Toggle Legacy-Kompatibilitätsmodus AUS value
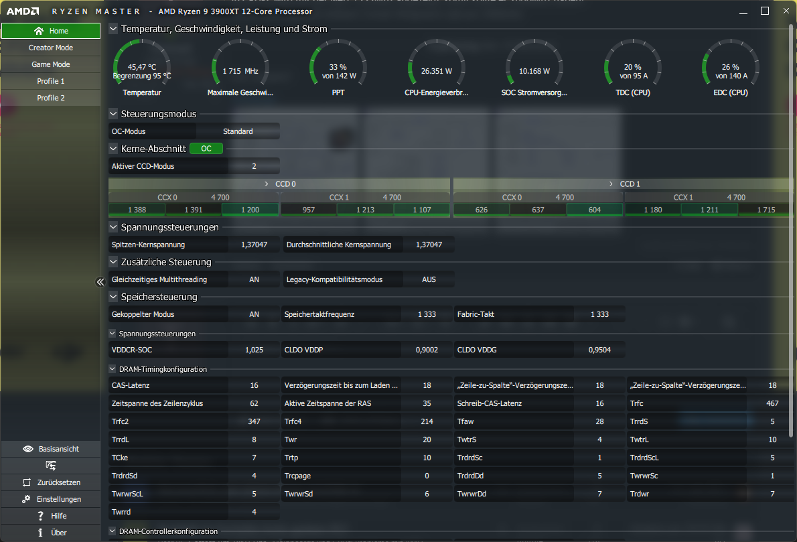This screenshot has width=797, height=542. (429, 279)
